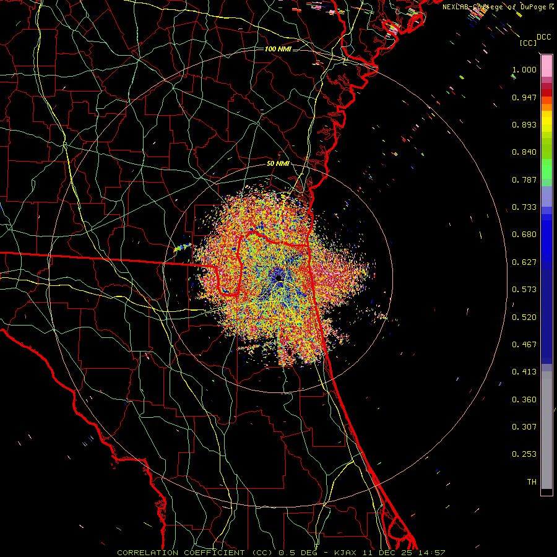
Task: Click the 100 NMI range ring label
Action: 278,49
